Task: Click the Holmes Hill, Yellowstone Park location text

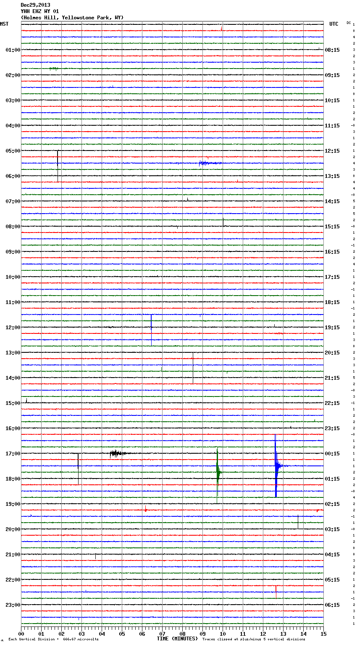Action: pos(72,18)
